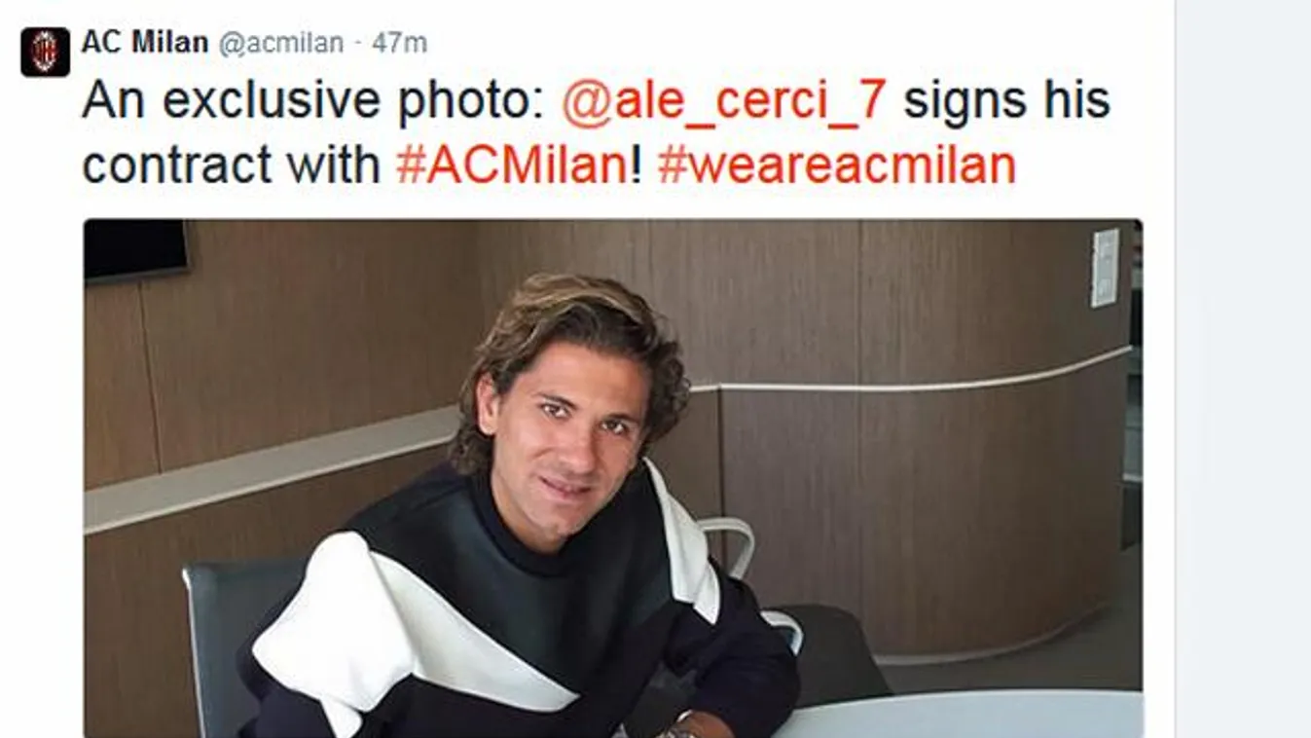Click the "signs his" text in tweet
The image size is (1311, 738).
click(x=1006, y=101)
